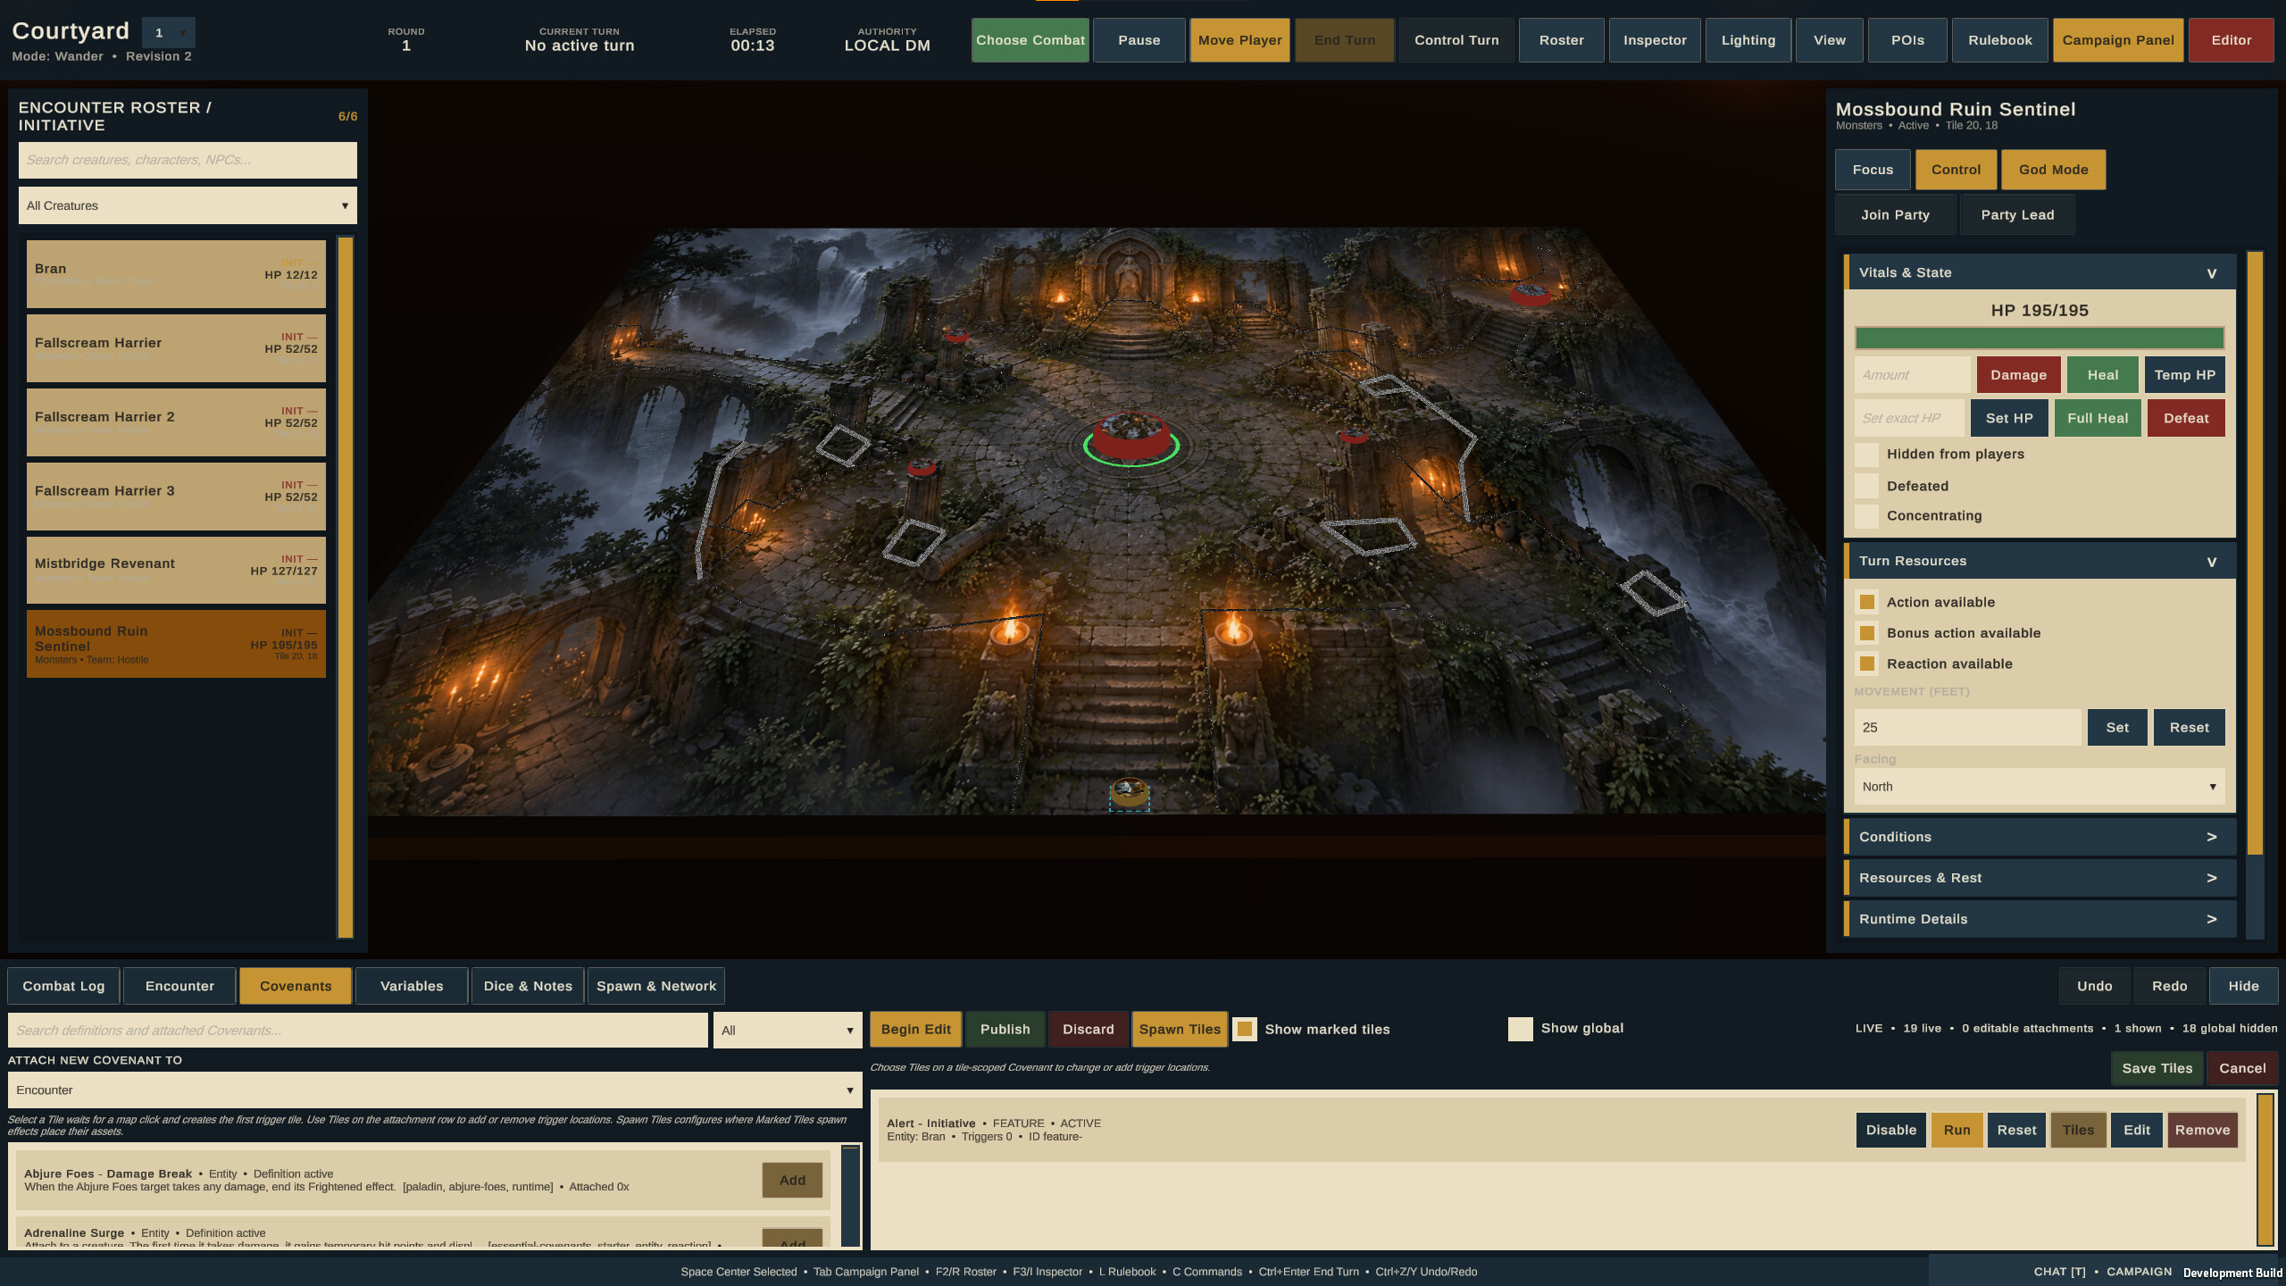Toggle the Hidden from players checkbox
This screenshot has width=2286, height=1286.
pos(1866,455)
